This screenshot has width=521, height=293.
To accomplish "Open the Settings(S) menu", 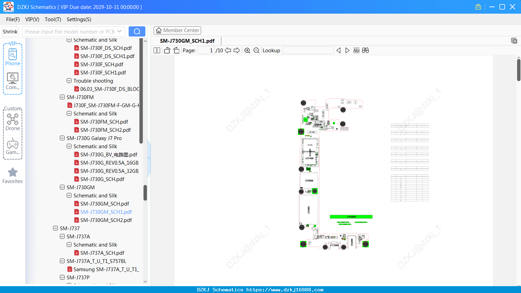I will [x=79, y=19].
